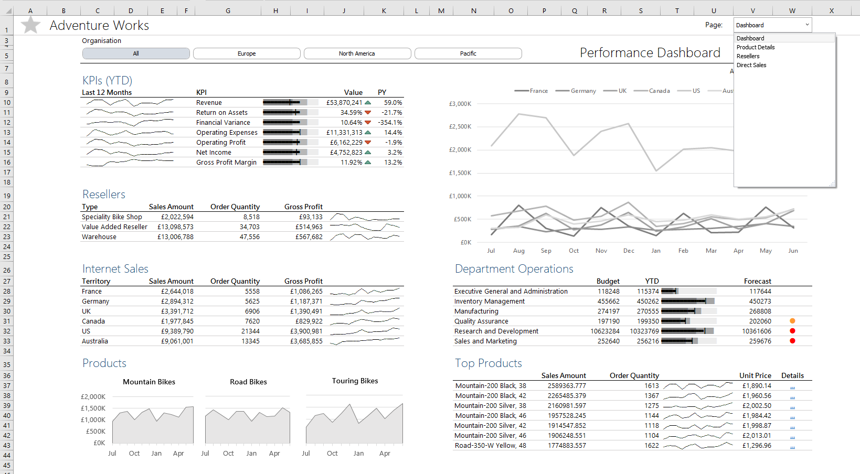Screen dimensions: 860x474
Task: Click the resize grip of the Page dropdown list
Action: click(x=832, y=184)
